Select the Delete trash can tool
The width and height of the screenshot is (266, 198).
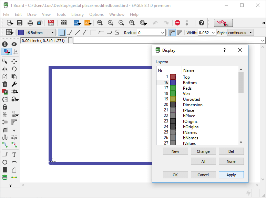coord(5,84)
